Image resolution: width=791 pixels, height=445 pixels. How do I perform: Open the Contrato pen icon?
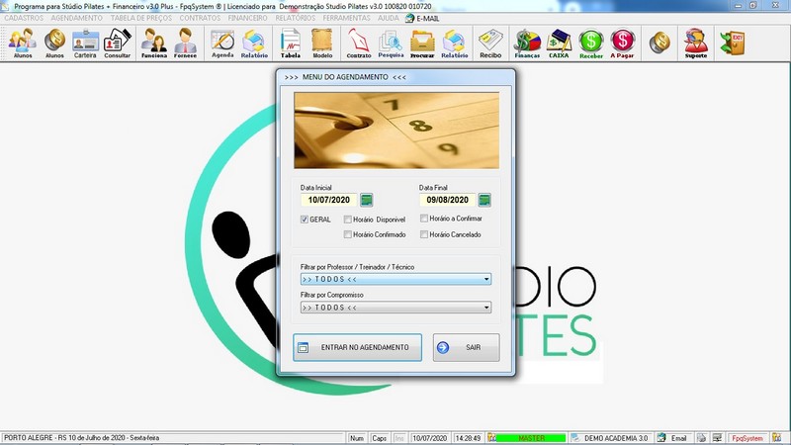coord(359,44)
